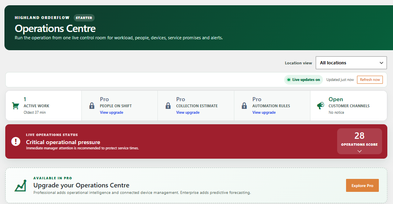393x204 pixels.
Task: Open the All locations dropdown
Action: [x=351, y=63]
